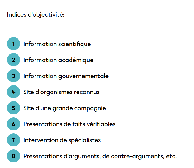Viewport: 194px width, 168px height.
Task: Select the 'Site d'organismes reconnus' text
Action: coord(61,92)
